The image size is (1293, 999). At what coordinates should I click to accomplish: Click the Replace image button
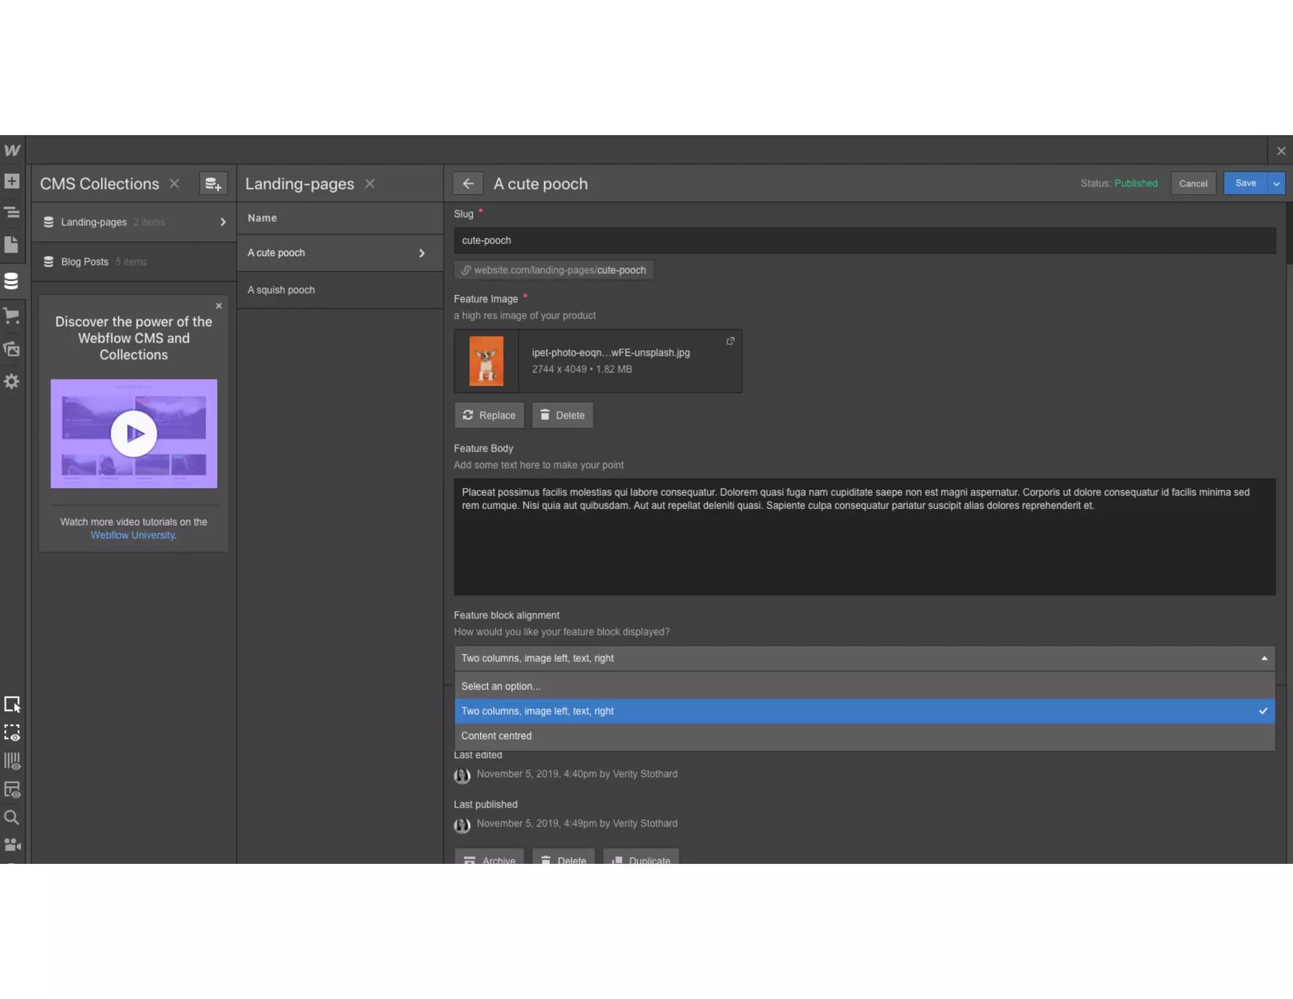pyautogui.click(x=489, y=416)
